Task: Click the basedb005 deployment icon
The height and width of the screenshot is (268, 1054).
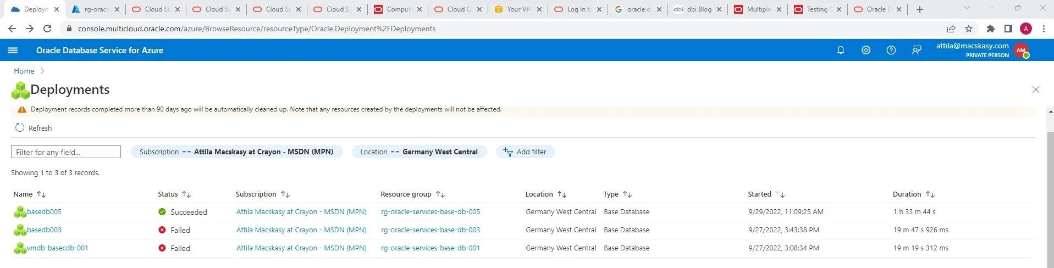Action: pos(20,211)
